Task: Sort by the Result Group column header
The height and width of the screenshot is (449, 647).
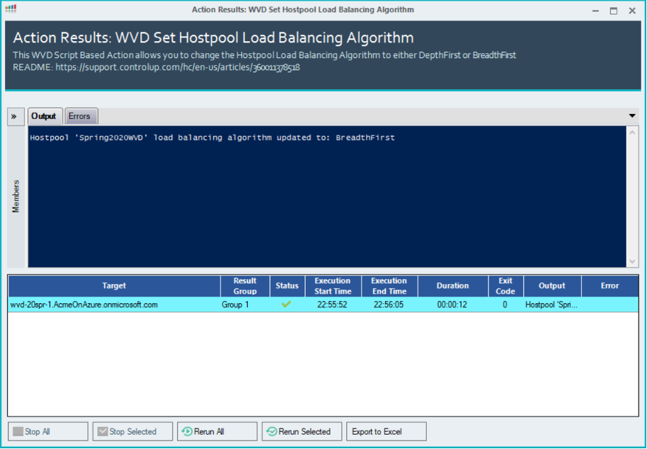Action: [245, 286]
